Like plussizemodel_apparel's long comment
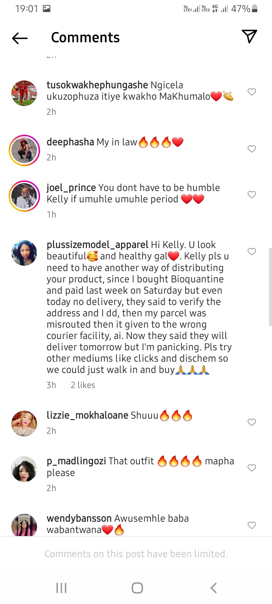This screenshot has height=604, width=272. tap(252, 251)
